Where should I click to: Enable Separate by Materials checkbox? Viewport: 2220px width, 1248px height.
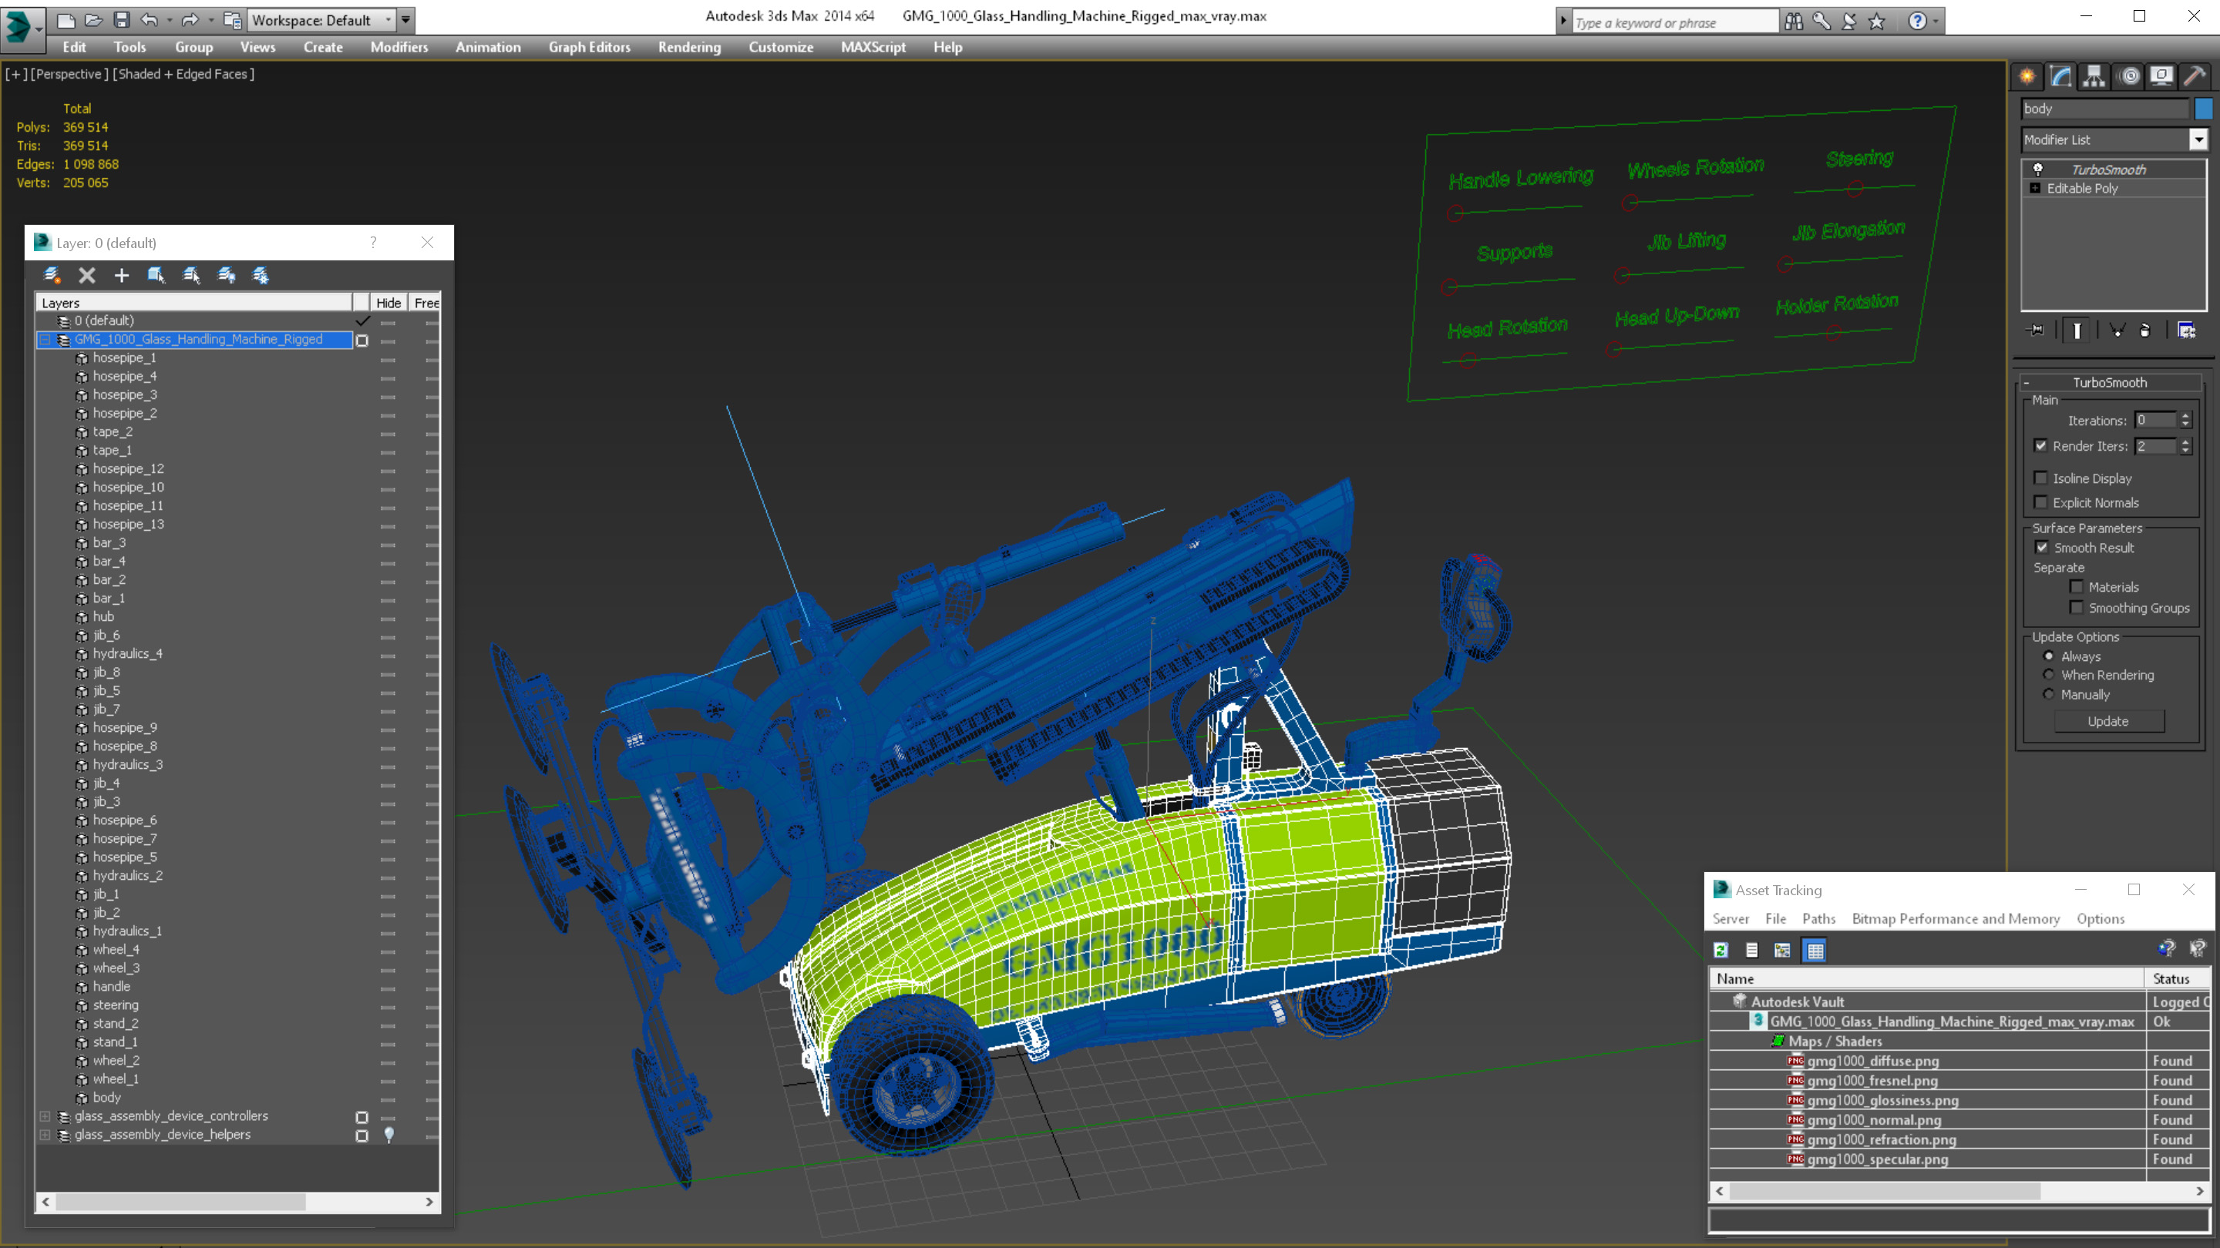tap(2077, 586)
